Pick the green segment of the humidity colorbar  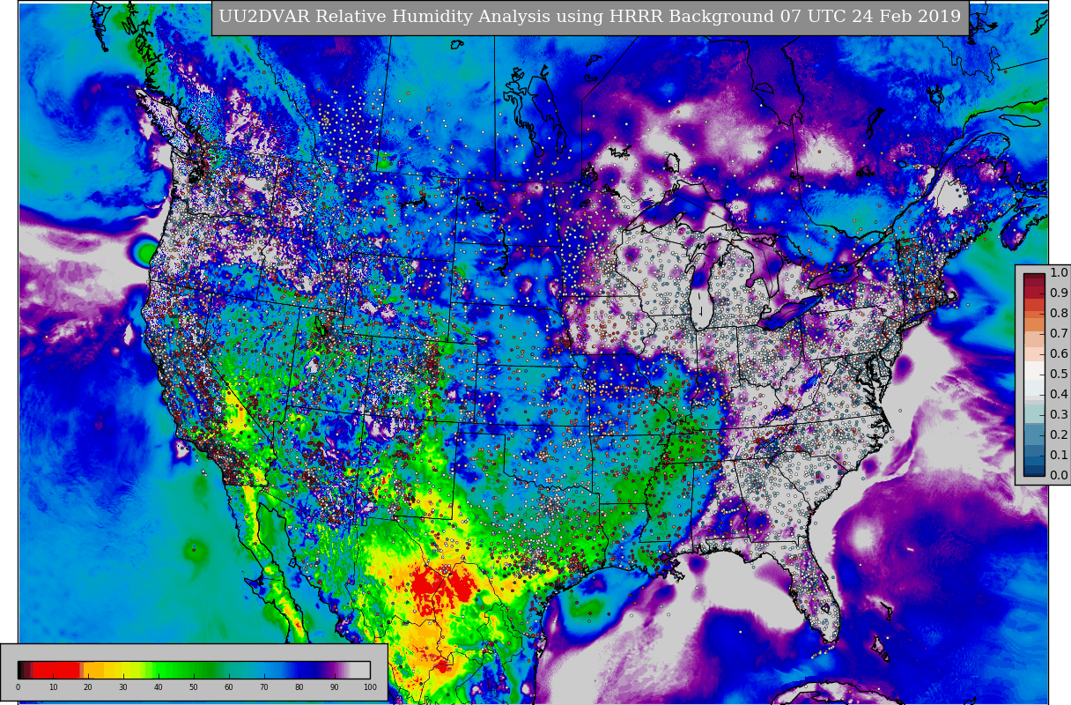click(185, 670)
